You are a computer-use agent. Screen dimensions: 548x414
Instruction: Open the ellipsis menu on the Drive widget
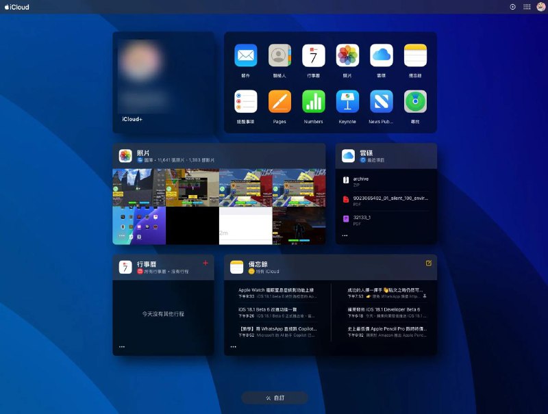pos(345,235)
